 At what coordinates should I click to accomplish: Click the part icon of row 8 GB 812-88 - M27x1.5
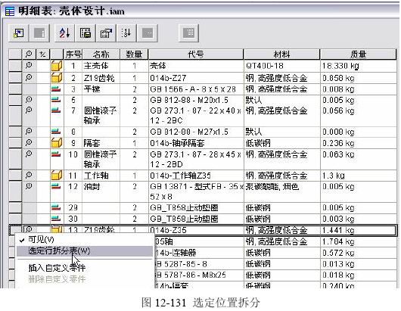click(56, 132)
